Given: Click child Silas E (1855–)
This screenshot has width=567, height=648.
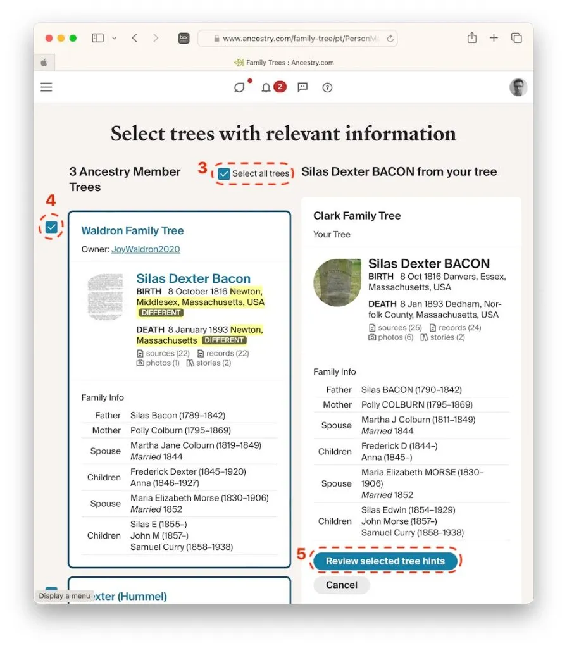Looking at the screenshot, I should click(x=159, y=524).
